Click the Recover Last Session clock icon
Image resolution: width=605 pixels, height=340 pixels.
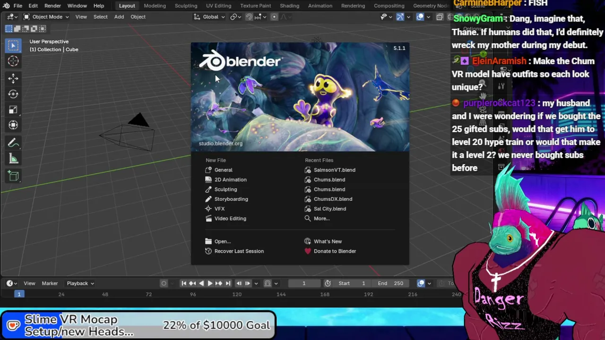point(208,251)
